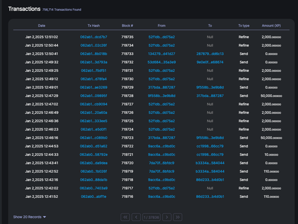
Task: Click the date Jan 2,2025 12:41:52
Action: pos(41,197)
